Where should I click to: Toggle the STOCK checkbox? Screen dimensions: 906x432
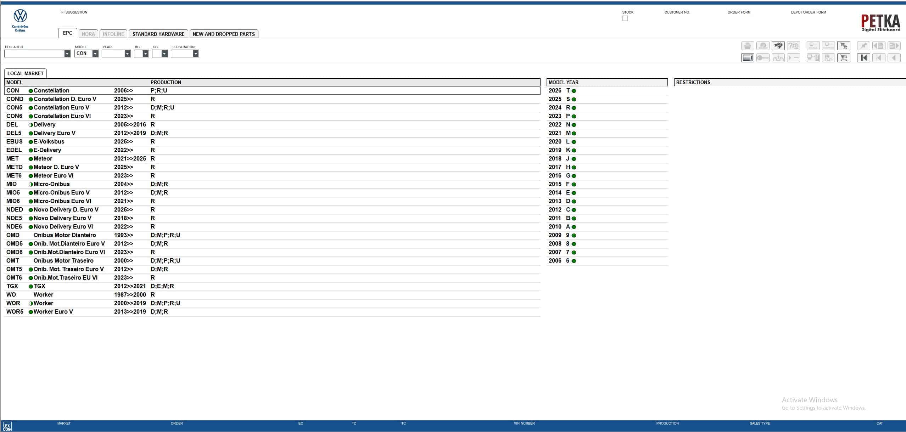pos(625,18)
